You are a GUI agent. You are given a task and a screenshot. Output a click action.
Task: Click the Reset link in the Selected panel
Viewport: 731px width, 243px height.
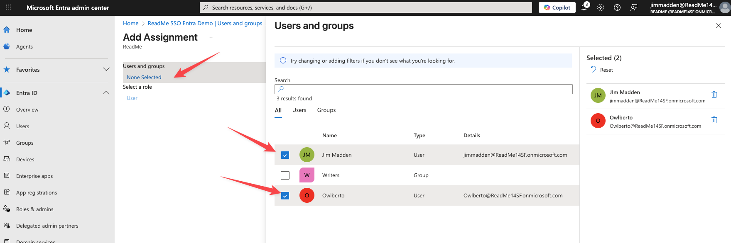tap(606, 70)
